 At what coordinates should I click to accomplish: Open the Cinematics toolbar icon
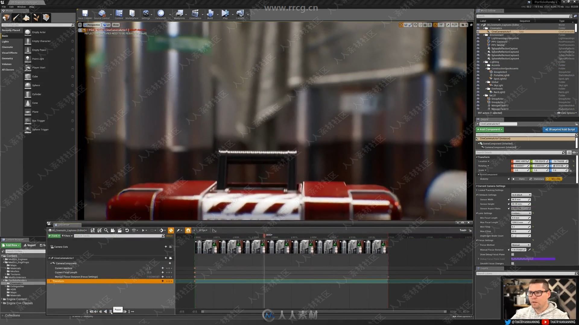coord(195,14)
